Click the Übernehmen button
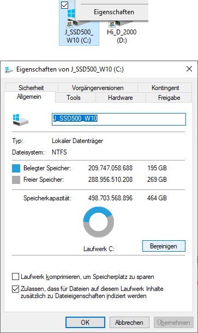 coord(173,323)
